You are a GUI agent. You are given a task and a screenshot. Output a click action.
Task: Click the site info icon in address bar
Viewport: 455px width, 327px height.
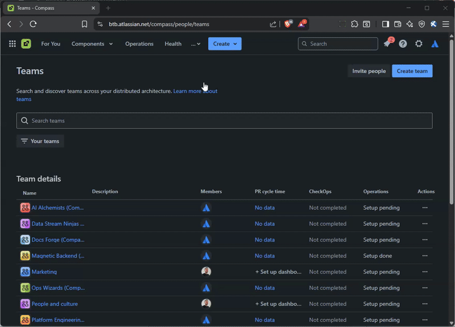(100, 24)
